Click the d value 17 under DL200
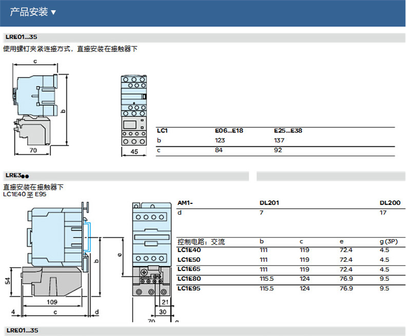The height and width of the screenshot is (336, 406). coord(383,213)
